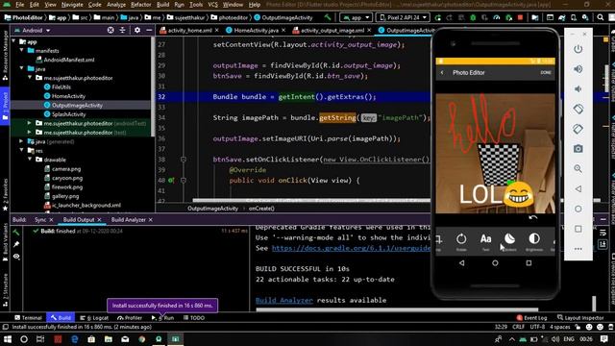Click the Build Analyzer results link
Image resolution: width=615 pixels, height=346 pixels.
click(x=284, y=300)
